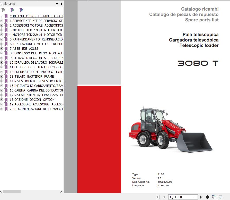Screen dimensions: 230x200
Task: Click the add new bookmark icon
Action: (x=12, y=10)
